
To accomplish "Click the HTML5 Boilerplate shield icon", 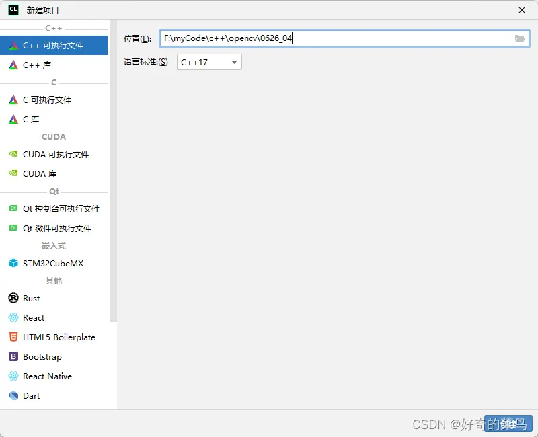I will tap(13, 337).
